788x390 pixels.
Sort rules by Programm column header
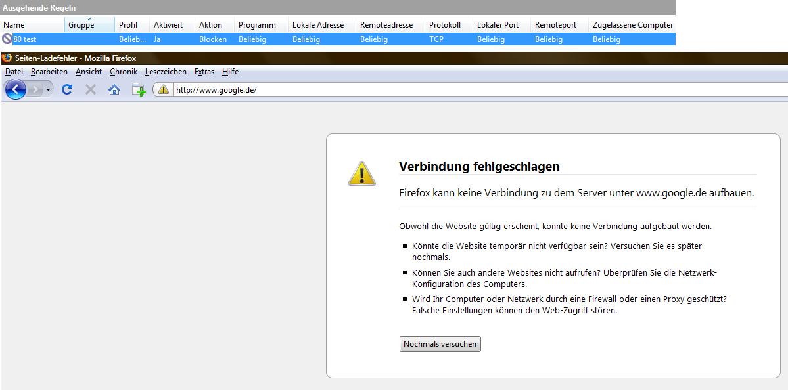262,24
